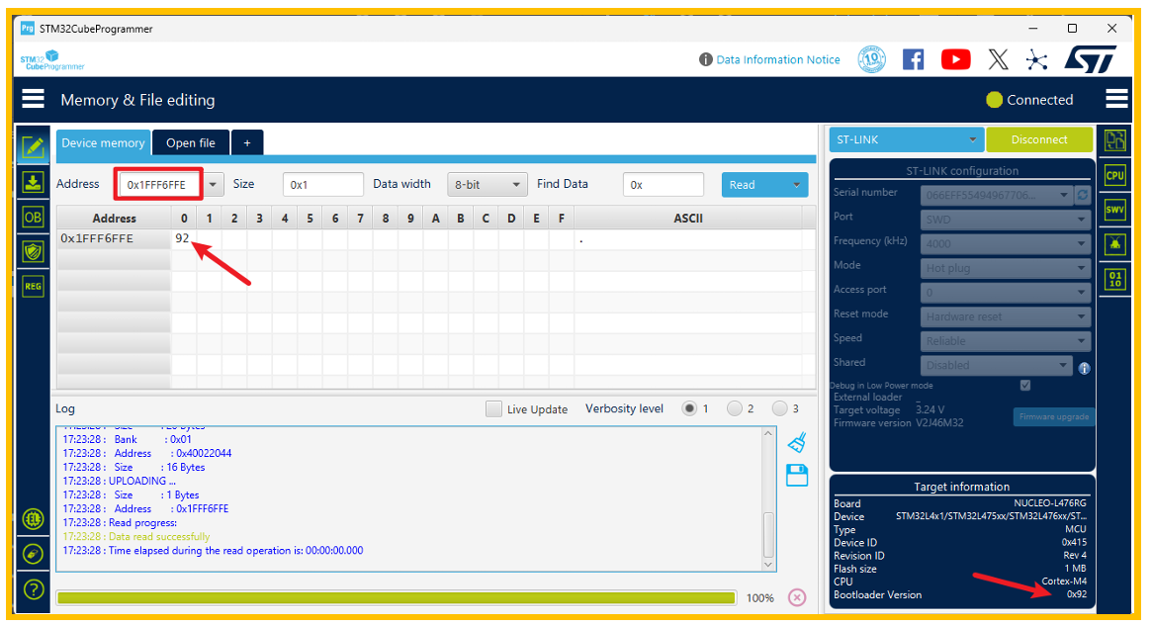Open the Facebook icon
This screenshot has width=1152, height=627.
coord(914,59)
